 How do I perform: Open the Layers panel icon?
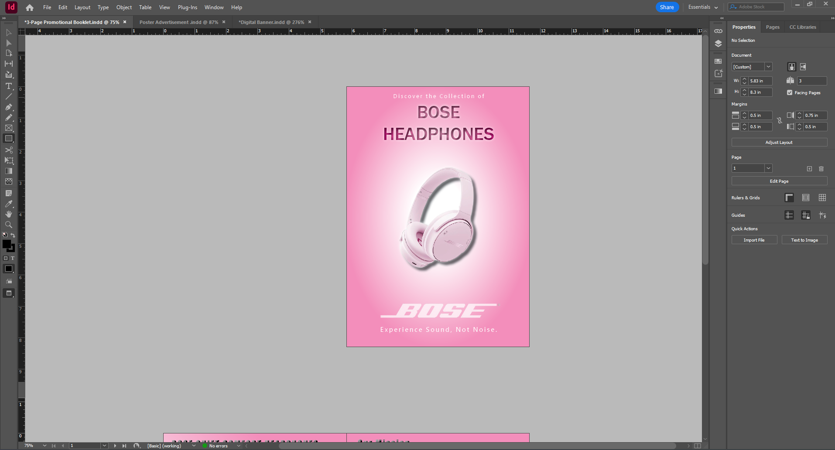click(x=718, y=44)
